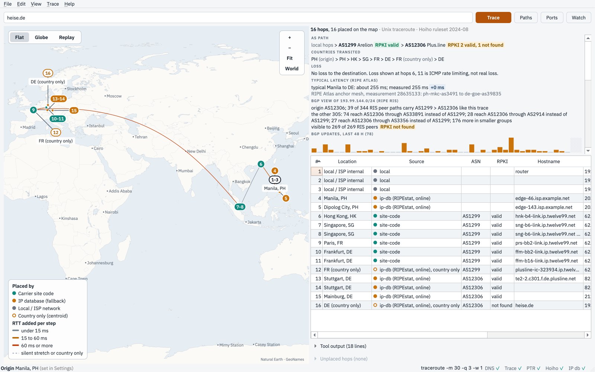Viewport: 595px width, 372px height.
Task: Click the hop number column header icon
Action: point(318,161)
